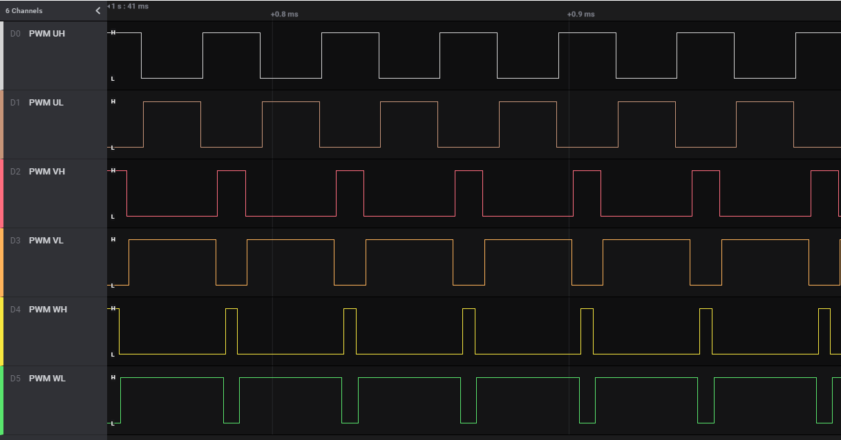Click the PWM VH channel label
The width and height of the screenshot is (841, 440).
(47, 172)
